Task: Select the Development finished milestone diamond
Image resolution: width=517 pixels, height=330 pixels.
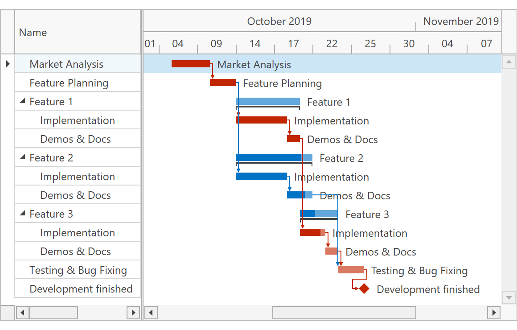Action: [x=364, y=289]
